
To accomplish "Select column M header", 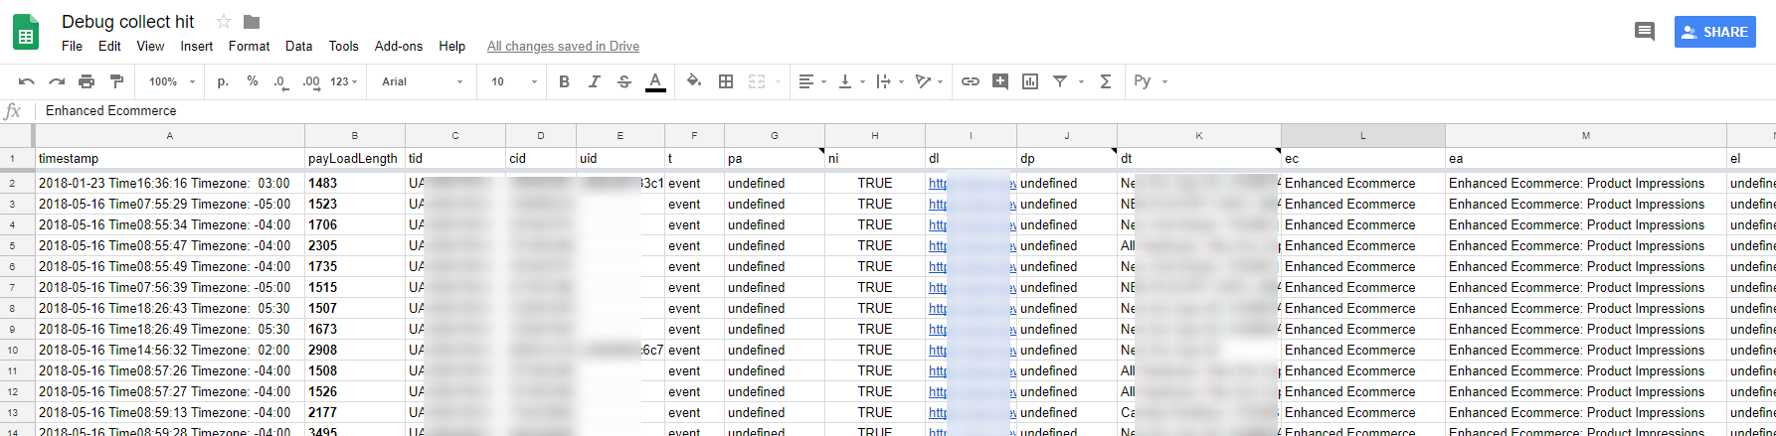I will click(1585, 135).
